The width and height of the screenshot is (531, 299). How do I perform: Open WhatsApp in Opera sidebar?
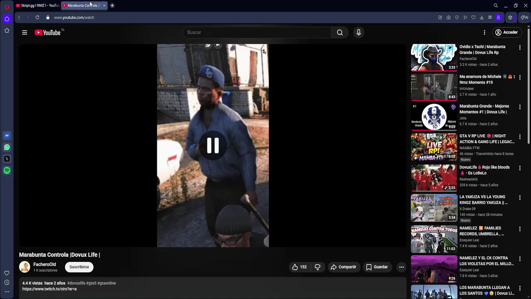pos(7,147)
